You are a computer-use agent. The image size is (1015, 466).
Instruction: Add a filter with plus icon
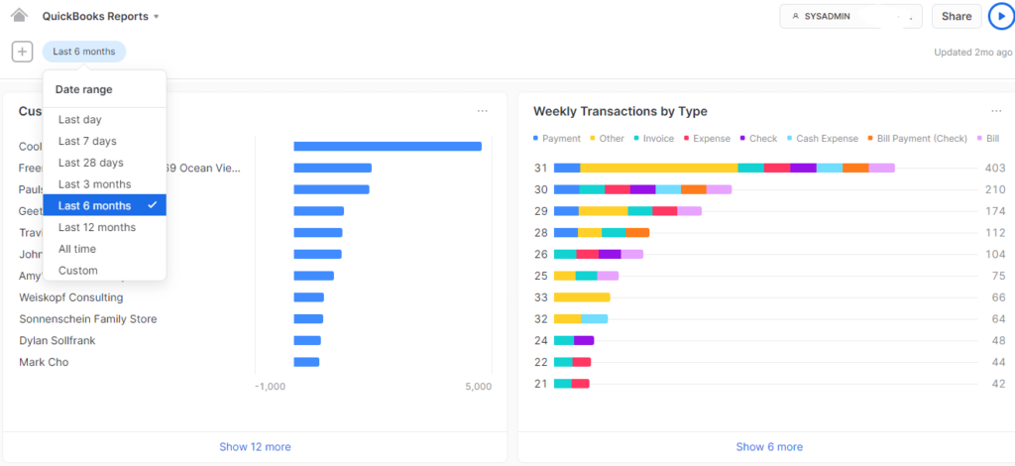(x=22, y=52)
